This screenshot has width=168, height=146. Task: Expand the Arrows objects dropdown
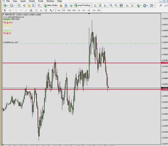pos(53,10)
